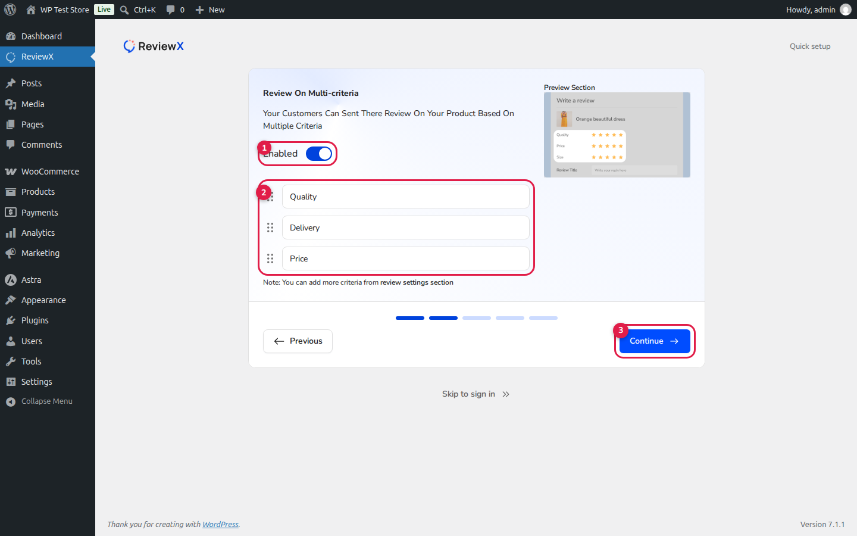Viewport: 857px width, 536px height.
Task: Click the first setup progress segment
Action: 410,318
